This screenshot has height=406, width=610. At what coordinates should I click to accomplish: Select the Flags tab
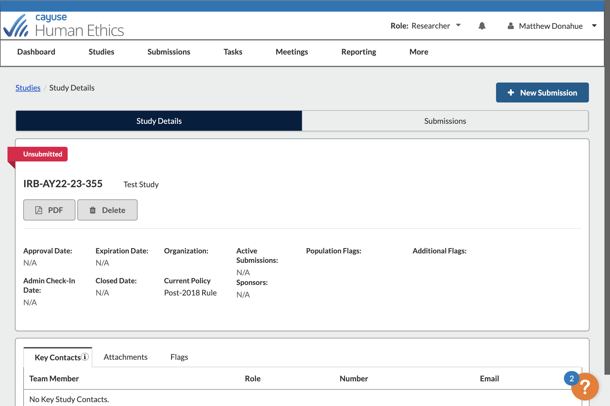pos(179,357)
